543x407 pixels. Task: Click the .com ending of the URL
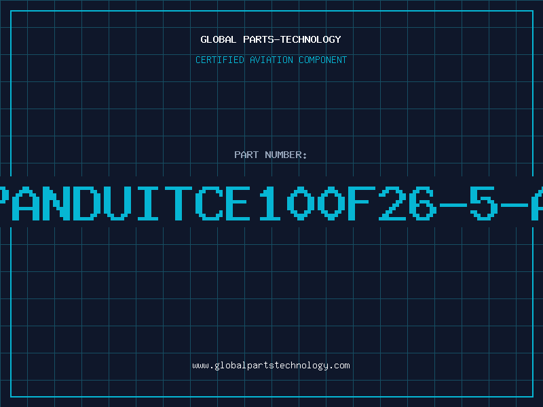339,366
